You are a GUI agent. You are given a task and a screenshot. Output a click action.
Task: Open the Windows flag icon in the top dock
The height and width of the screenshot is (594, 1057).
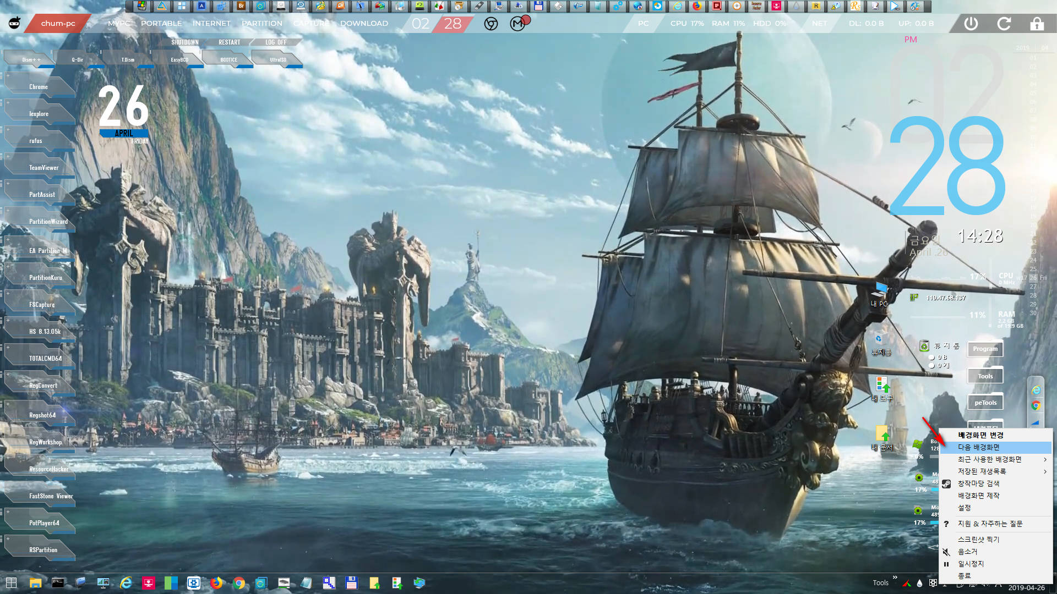tap(142, 6)
